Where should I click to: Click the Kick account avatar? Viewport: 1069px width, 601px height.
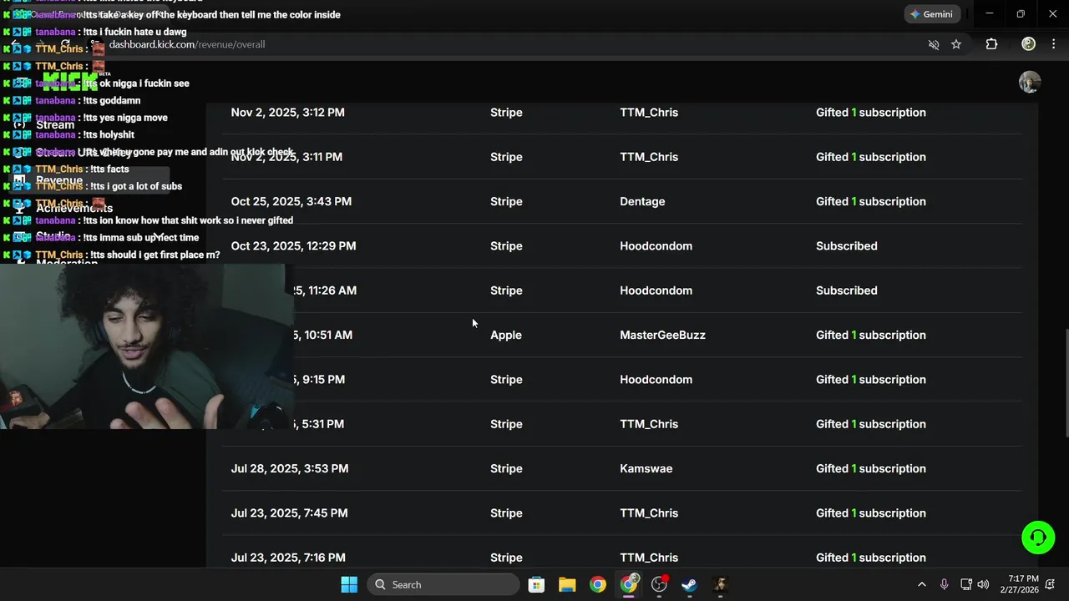pyautogui.click(x=1029, y=82)
